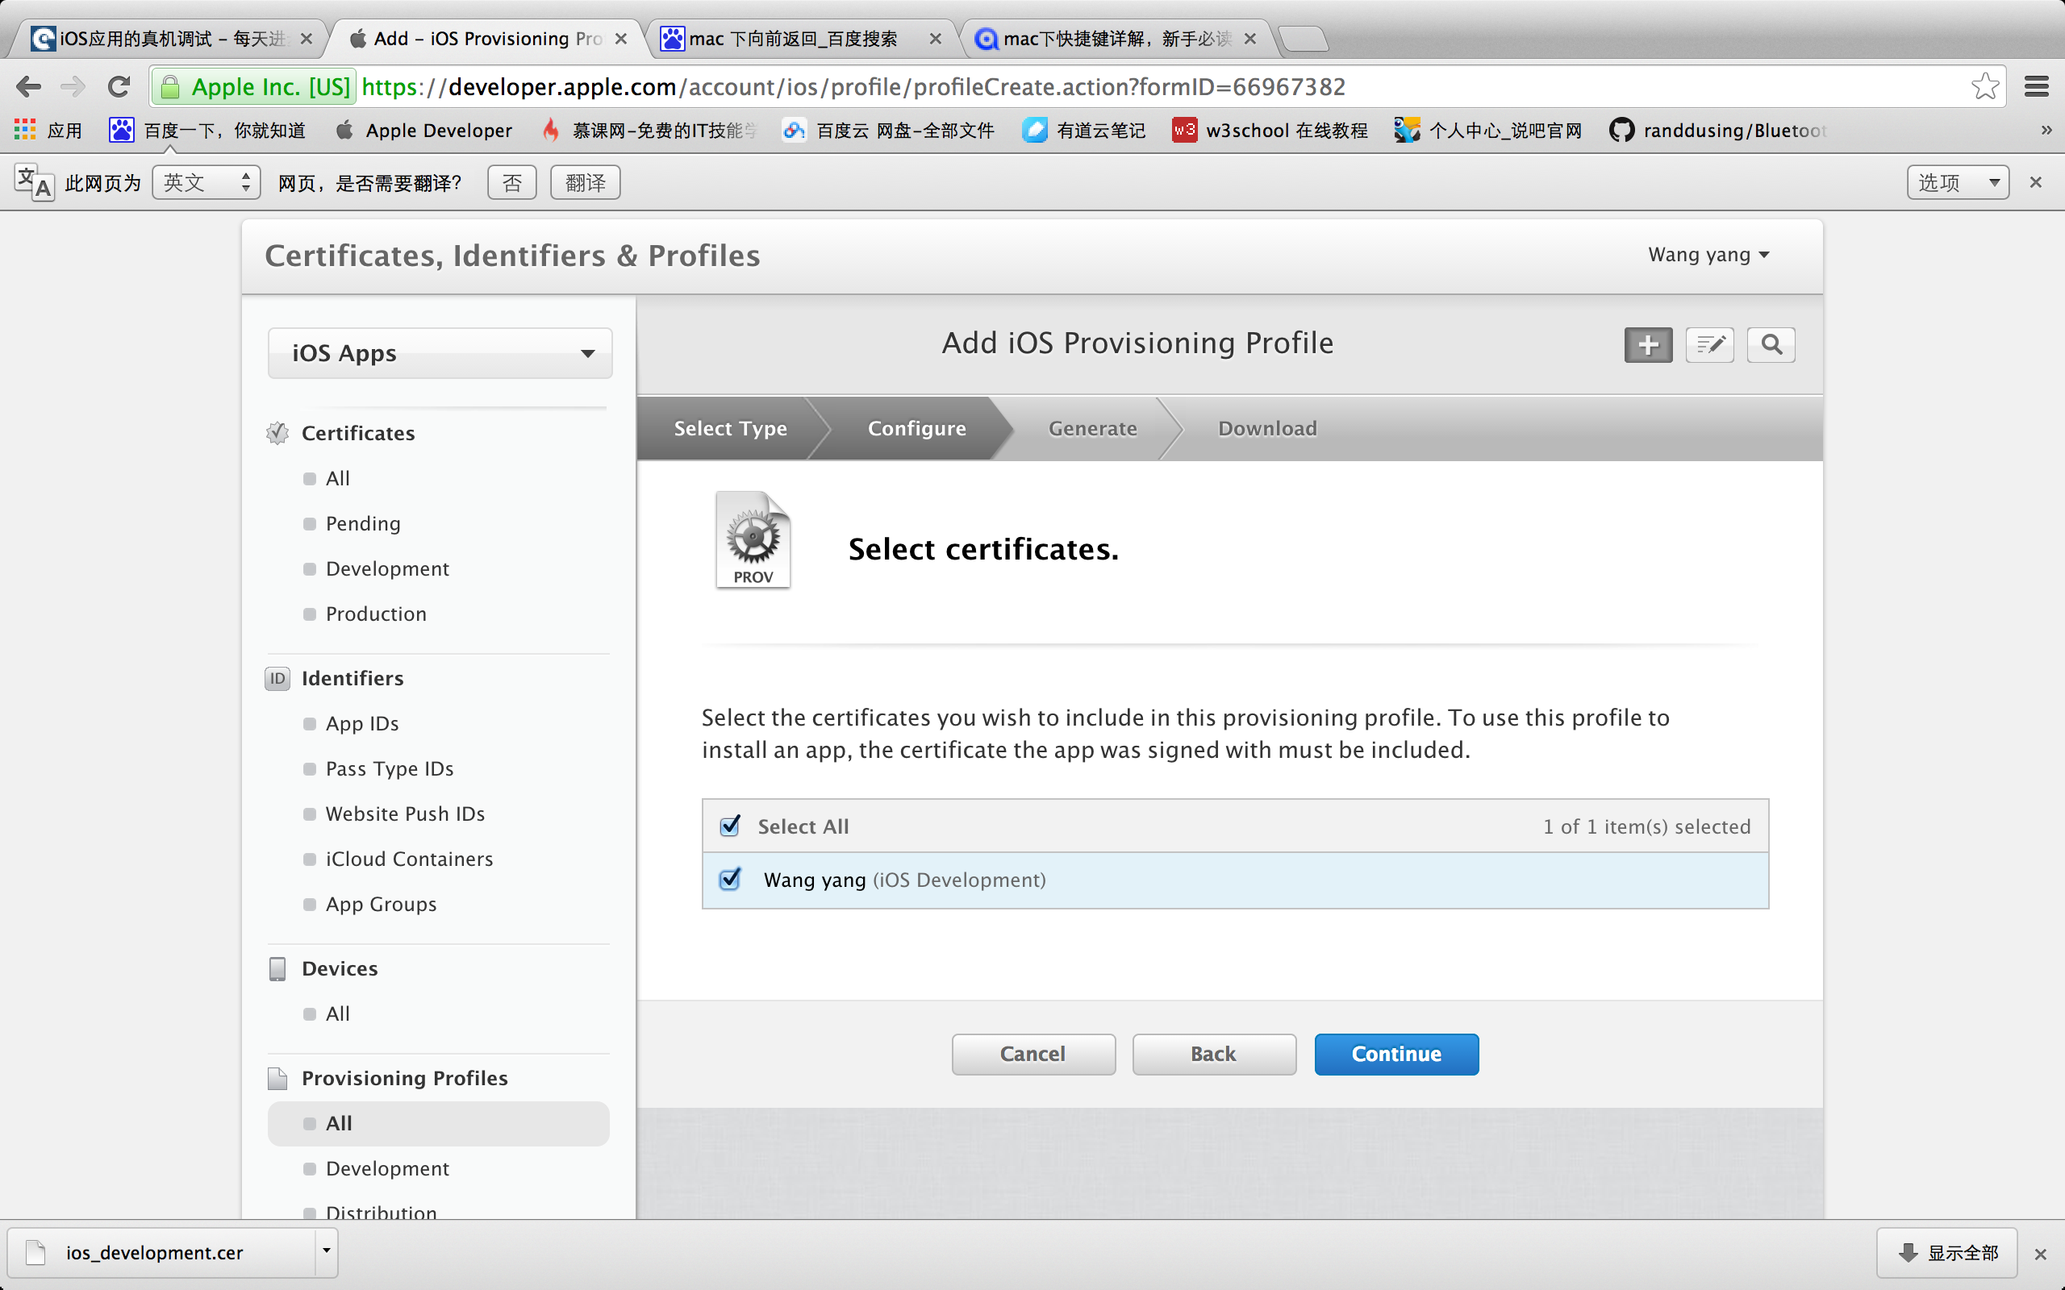Click the Provisioning Profiles section icon
The image size is (2065, 1290).
pos(277,1078)
